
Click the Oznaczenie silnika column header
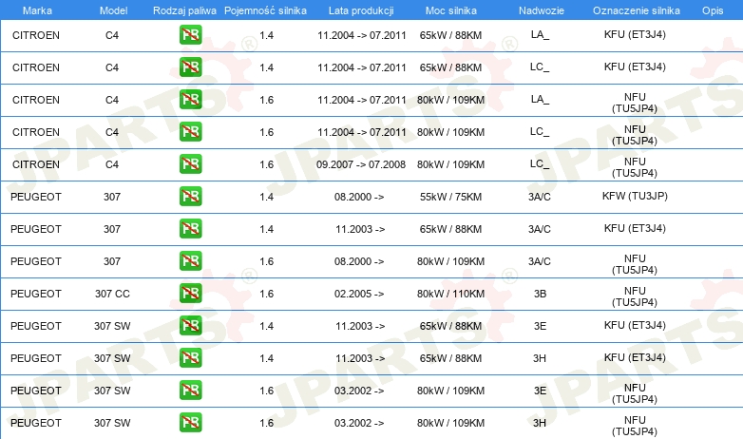click(x=636, y=10)
